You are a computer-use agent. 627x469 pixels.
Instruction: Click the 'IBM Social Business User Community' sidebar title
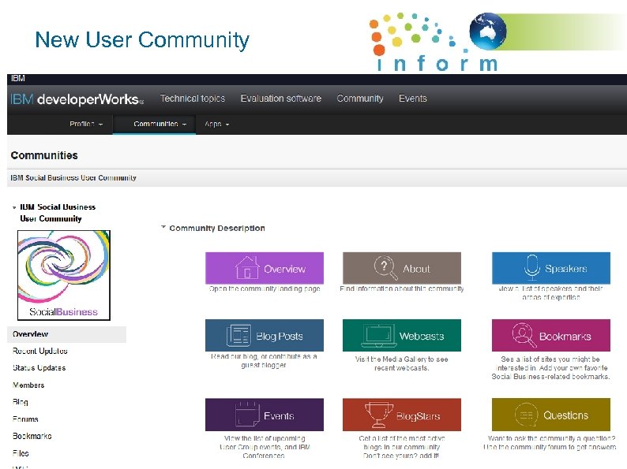pos(58,213)
